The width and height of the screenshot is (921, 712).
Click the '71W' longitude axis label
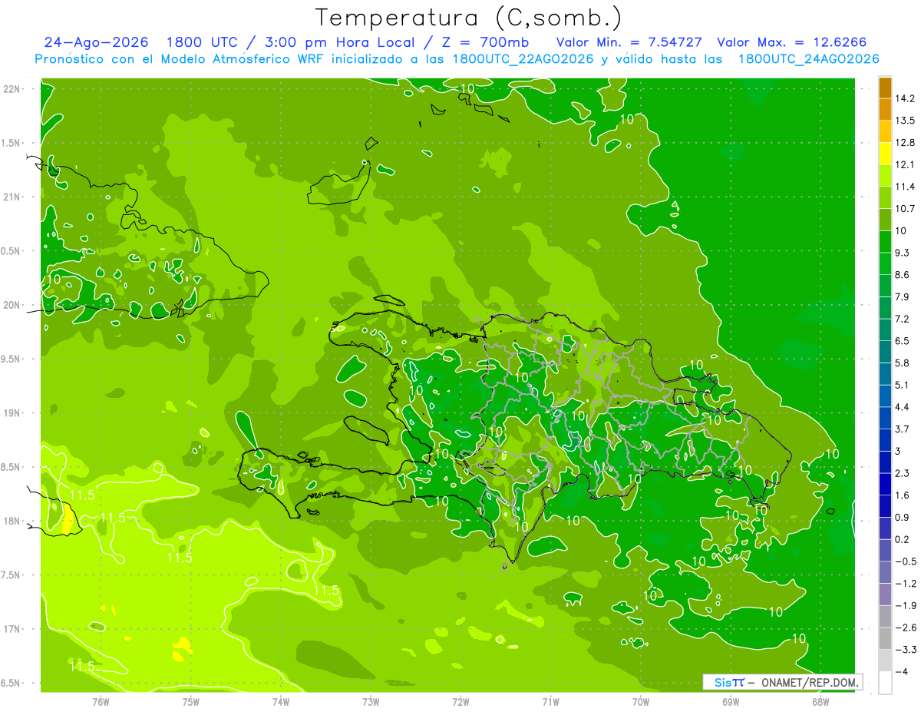pos(550,701)
